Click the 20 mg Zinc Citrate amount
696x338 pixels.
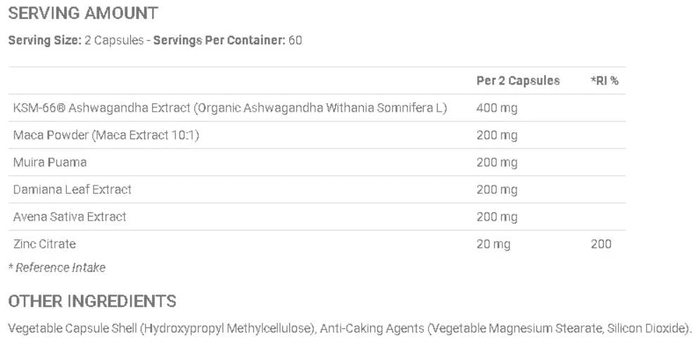pos(493,244)
